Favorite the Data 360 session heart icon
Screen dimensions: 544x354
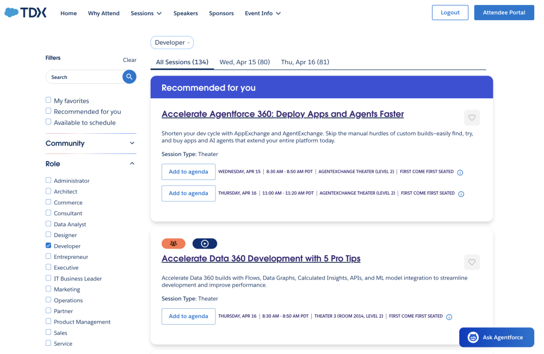point(472,262)
